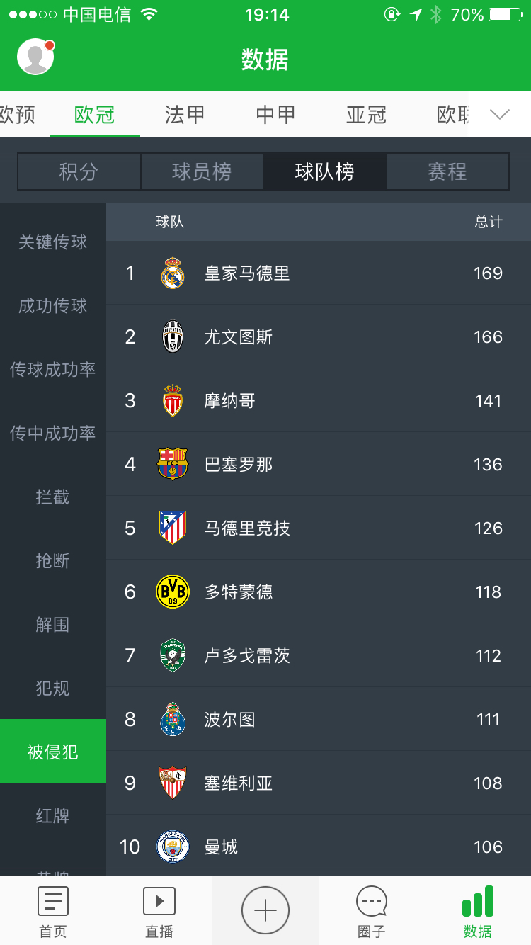This screenshot has width=531, height=945.
Task: Open the 摩纳哥 team row
Action: click(x=319, y=401)
